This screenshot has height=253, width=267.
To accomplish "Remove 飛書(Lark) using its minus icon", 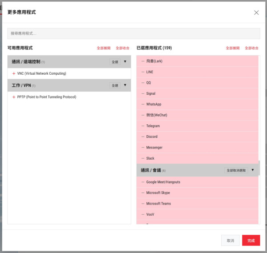I will (143, 61).
